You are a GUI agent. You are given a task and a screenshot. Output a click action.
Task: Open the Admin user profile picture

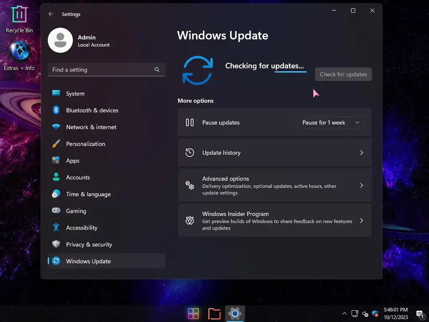click(60, 40)
